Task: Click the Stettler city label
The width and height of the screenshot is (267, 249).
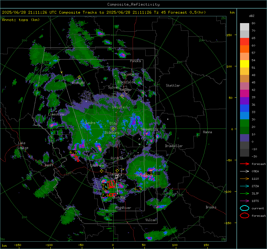Action: click(x=173, y=86)
